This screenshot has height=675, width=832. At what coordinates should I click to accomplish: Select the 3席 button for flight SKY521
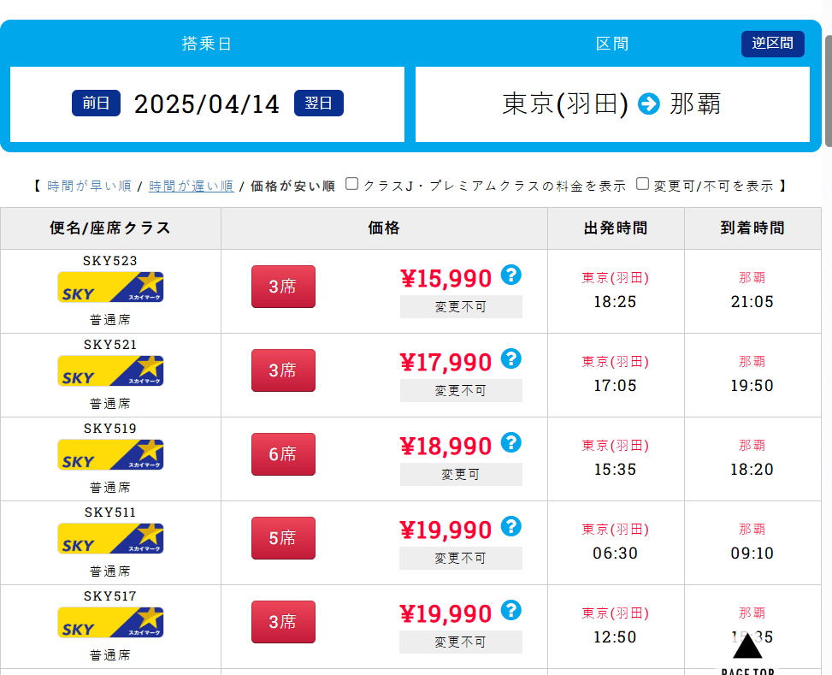pyautogui.click(x=283, y=370)
